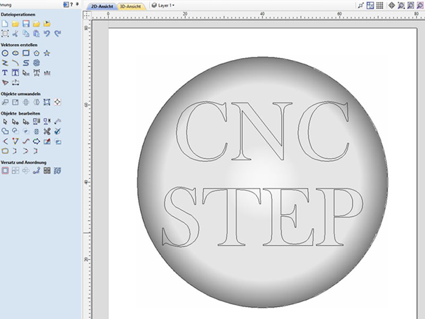Cut the selection with the scissors icon
Viewport: 425px width, 319px height.
coord(15,33)
